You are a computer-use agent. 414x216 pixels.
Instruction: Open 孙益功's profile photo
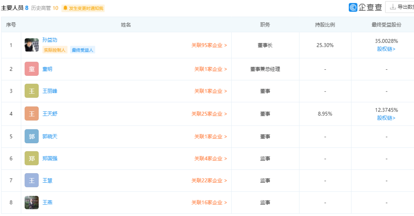[x=32, y=45]
